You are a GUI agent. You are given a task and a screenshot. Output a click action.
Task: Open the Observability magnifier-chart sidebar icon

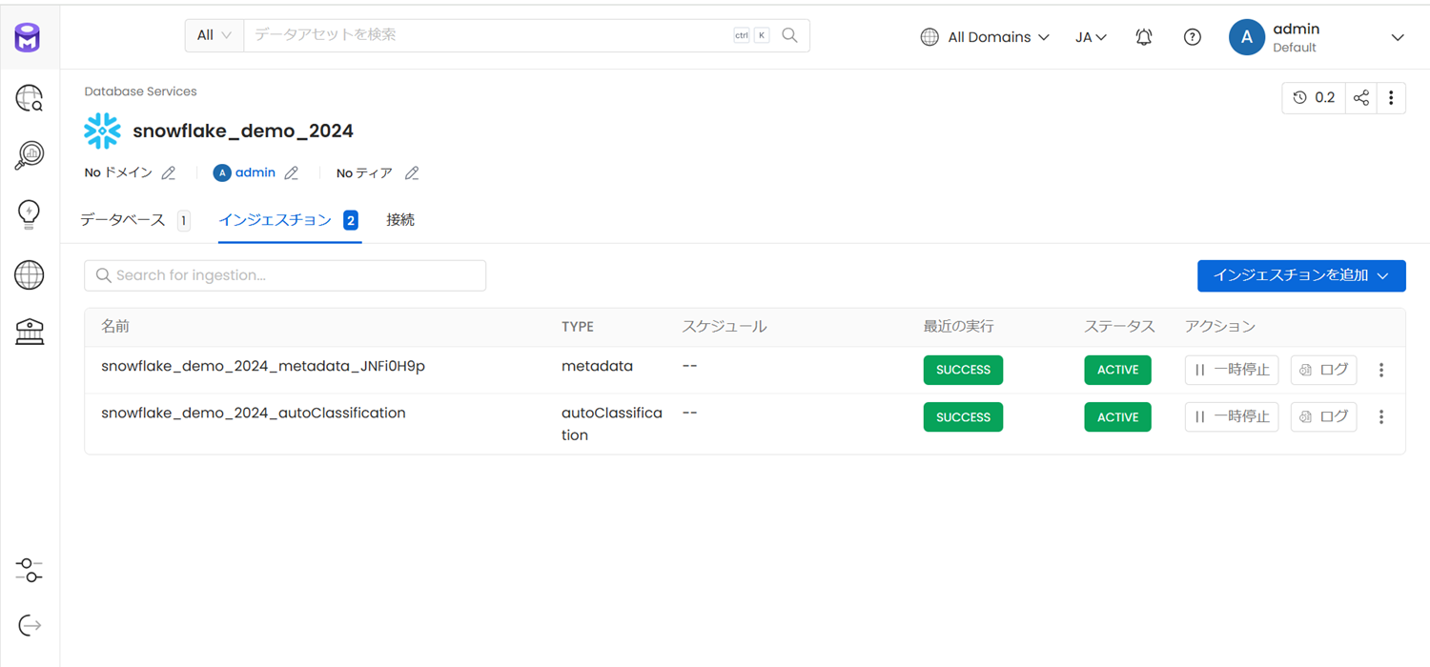(x=30, y=155)
